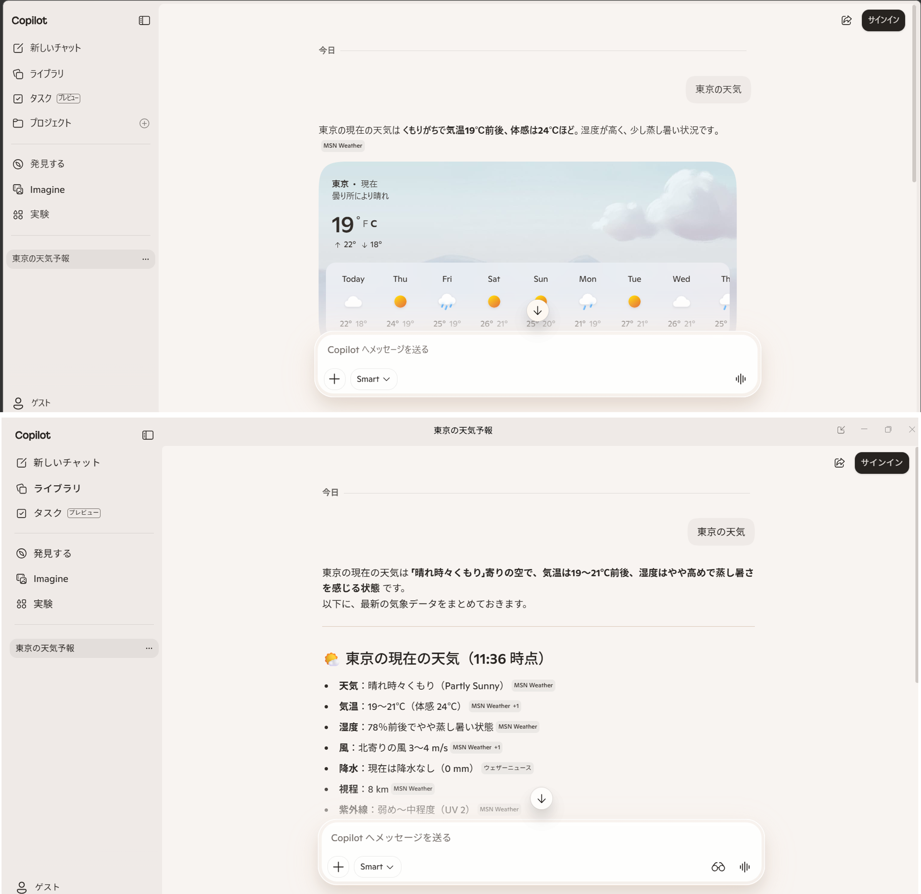921x894 pixels.
Task: Select the Tue forecast in the weather card
Action: coord(635,301)
